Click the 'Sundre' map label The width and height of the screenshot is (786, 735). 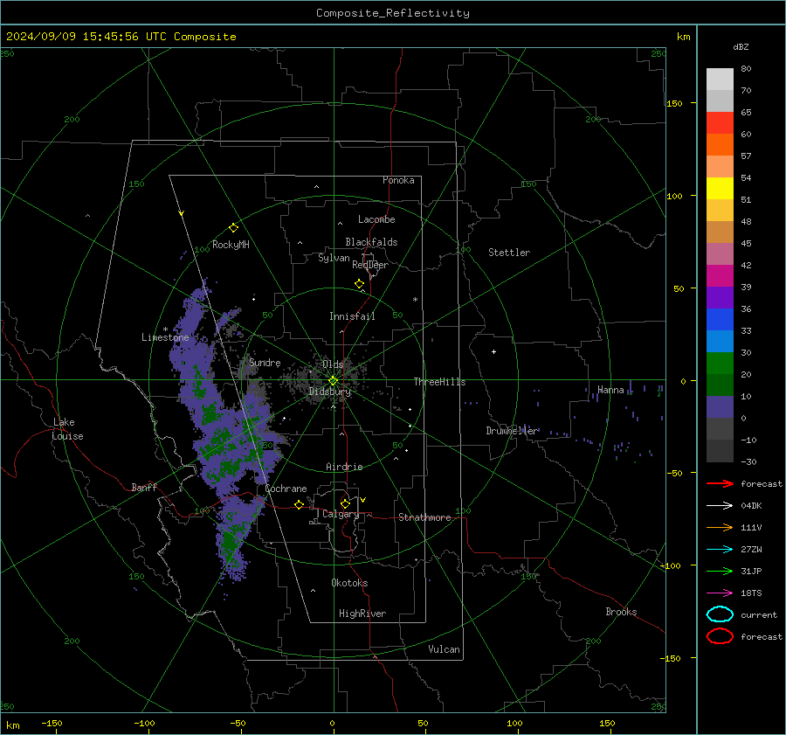click(x=265, y=362)
